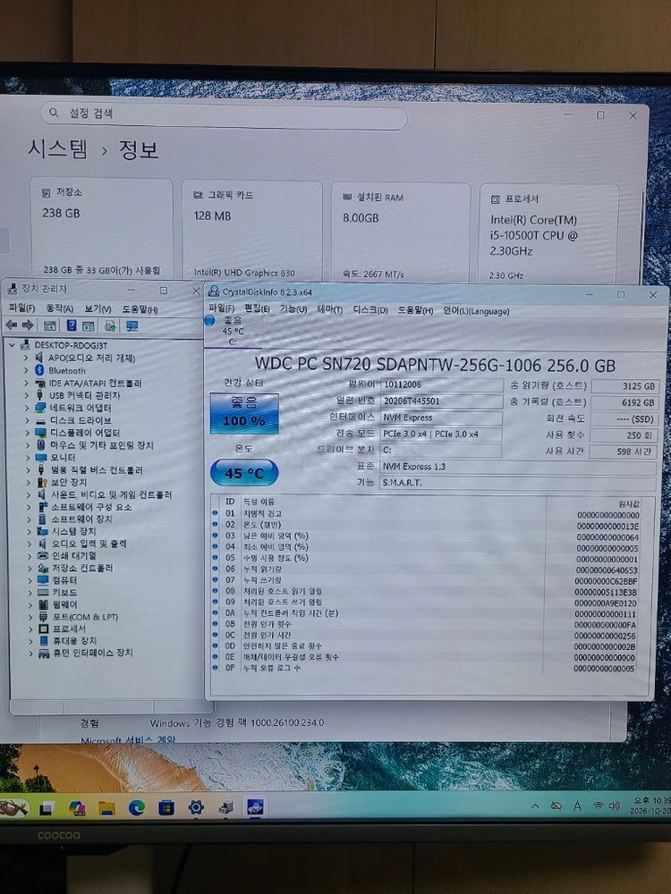The image size is (671, 894).
Task: Toggle console tree pane icon in Device Manager
Action: point(50,325)
